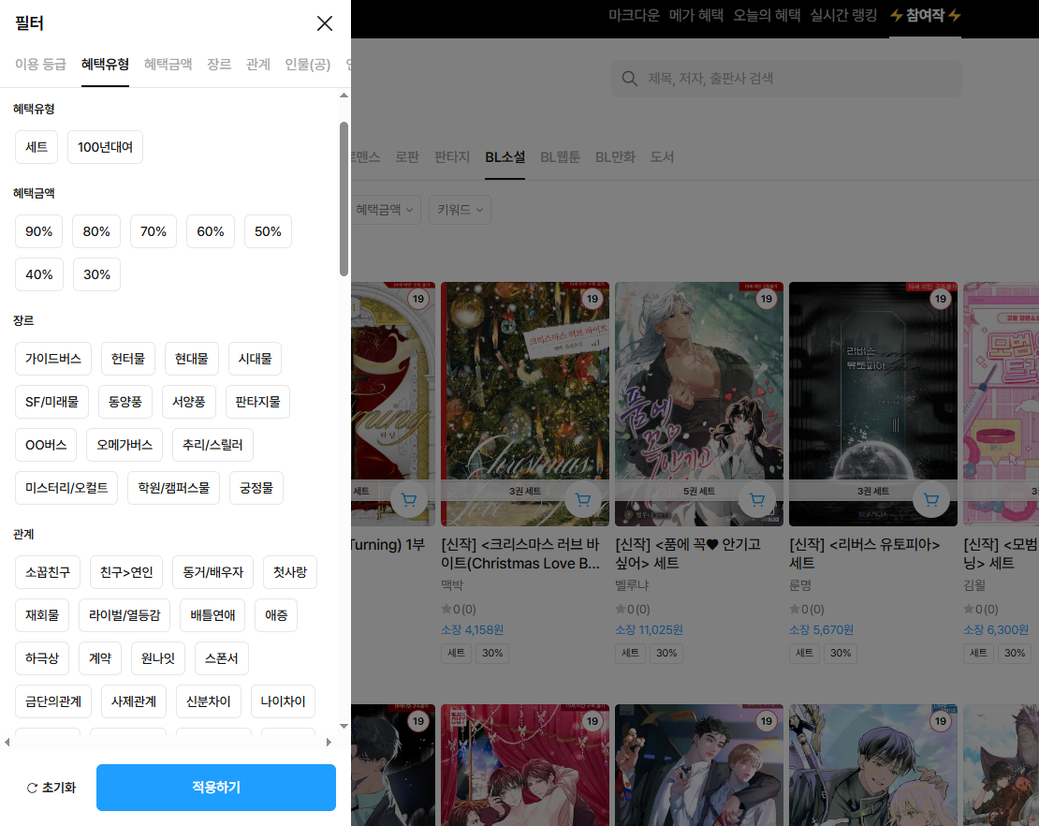The image size is (1039, 826).
Task: Select the 소꿉친구 relationship filter chip
Action: click(48, 572)
